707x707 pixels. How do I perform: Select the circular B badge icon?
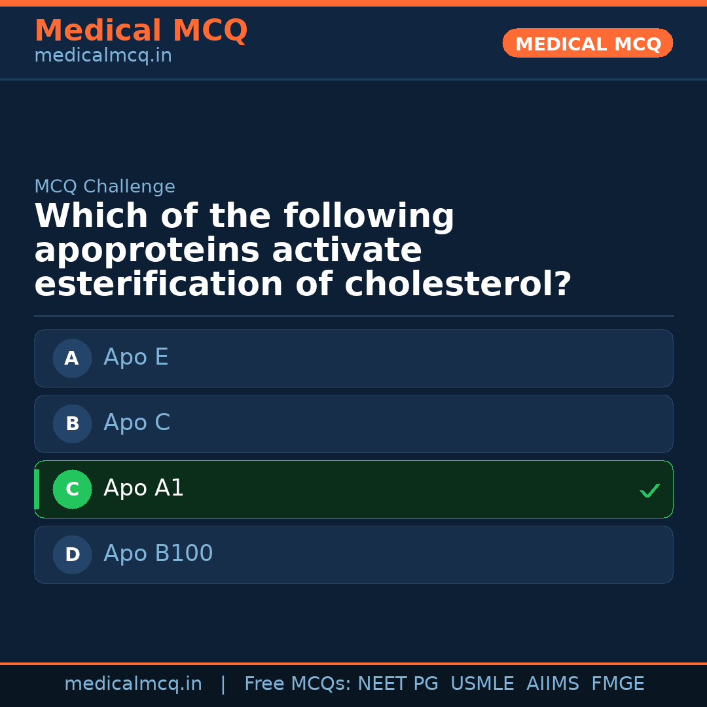[x=72, y=424]
